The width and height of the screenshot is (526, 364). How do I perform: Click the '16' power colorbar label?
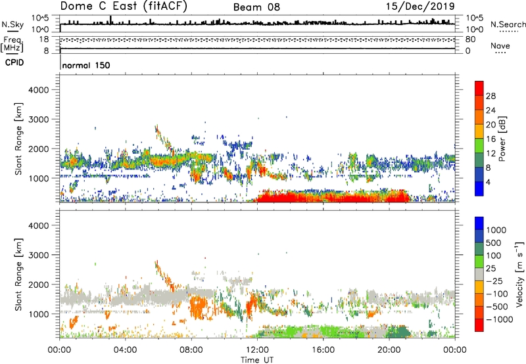point(490,139)
